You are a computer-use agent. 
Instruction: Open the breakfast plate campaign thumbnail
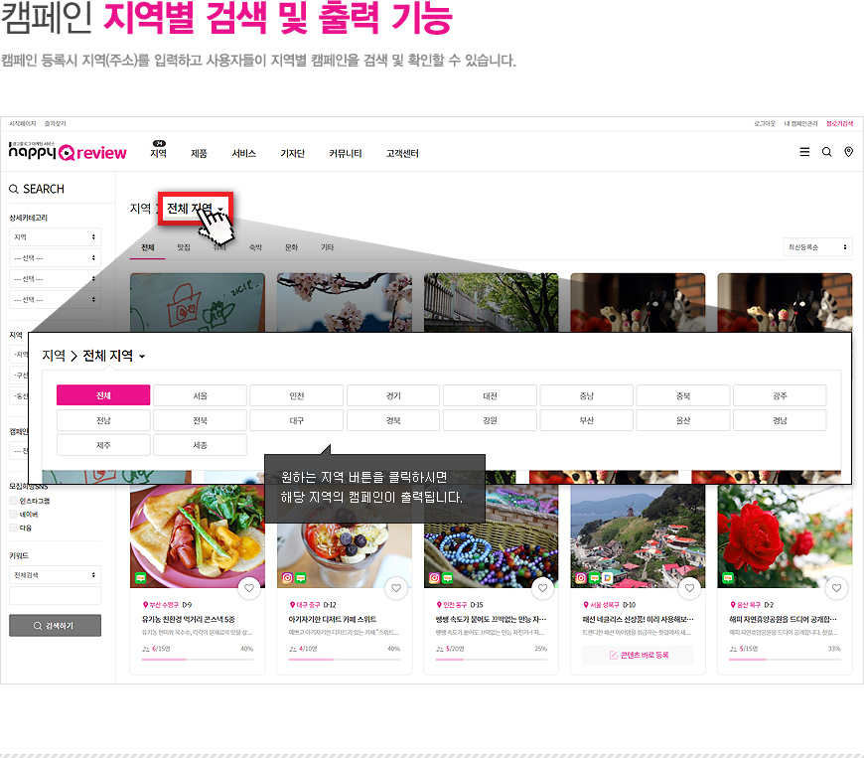coord(198,535)
